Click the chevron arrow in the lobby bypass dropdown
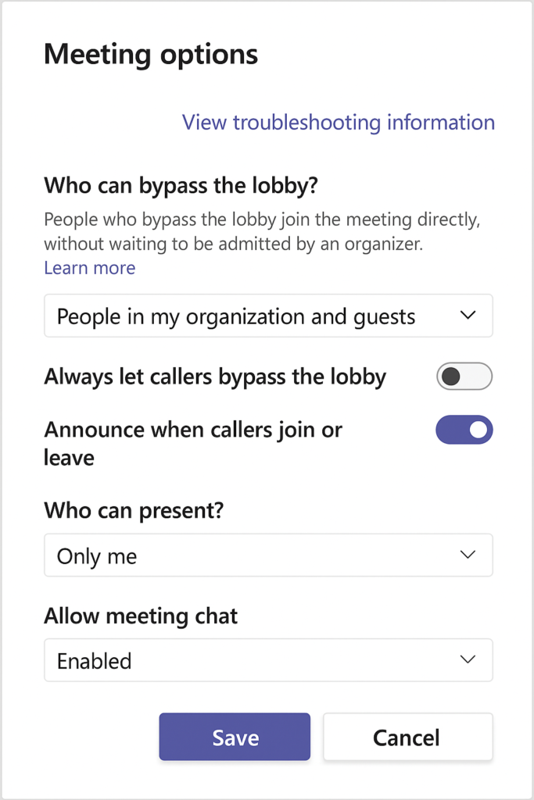534x800 pixels. click(468, 316)
